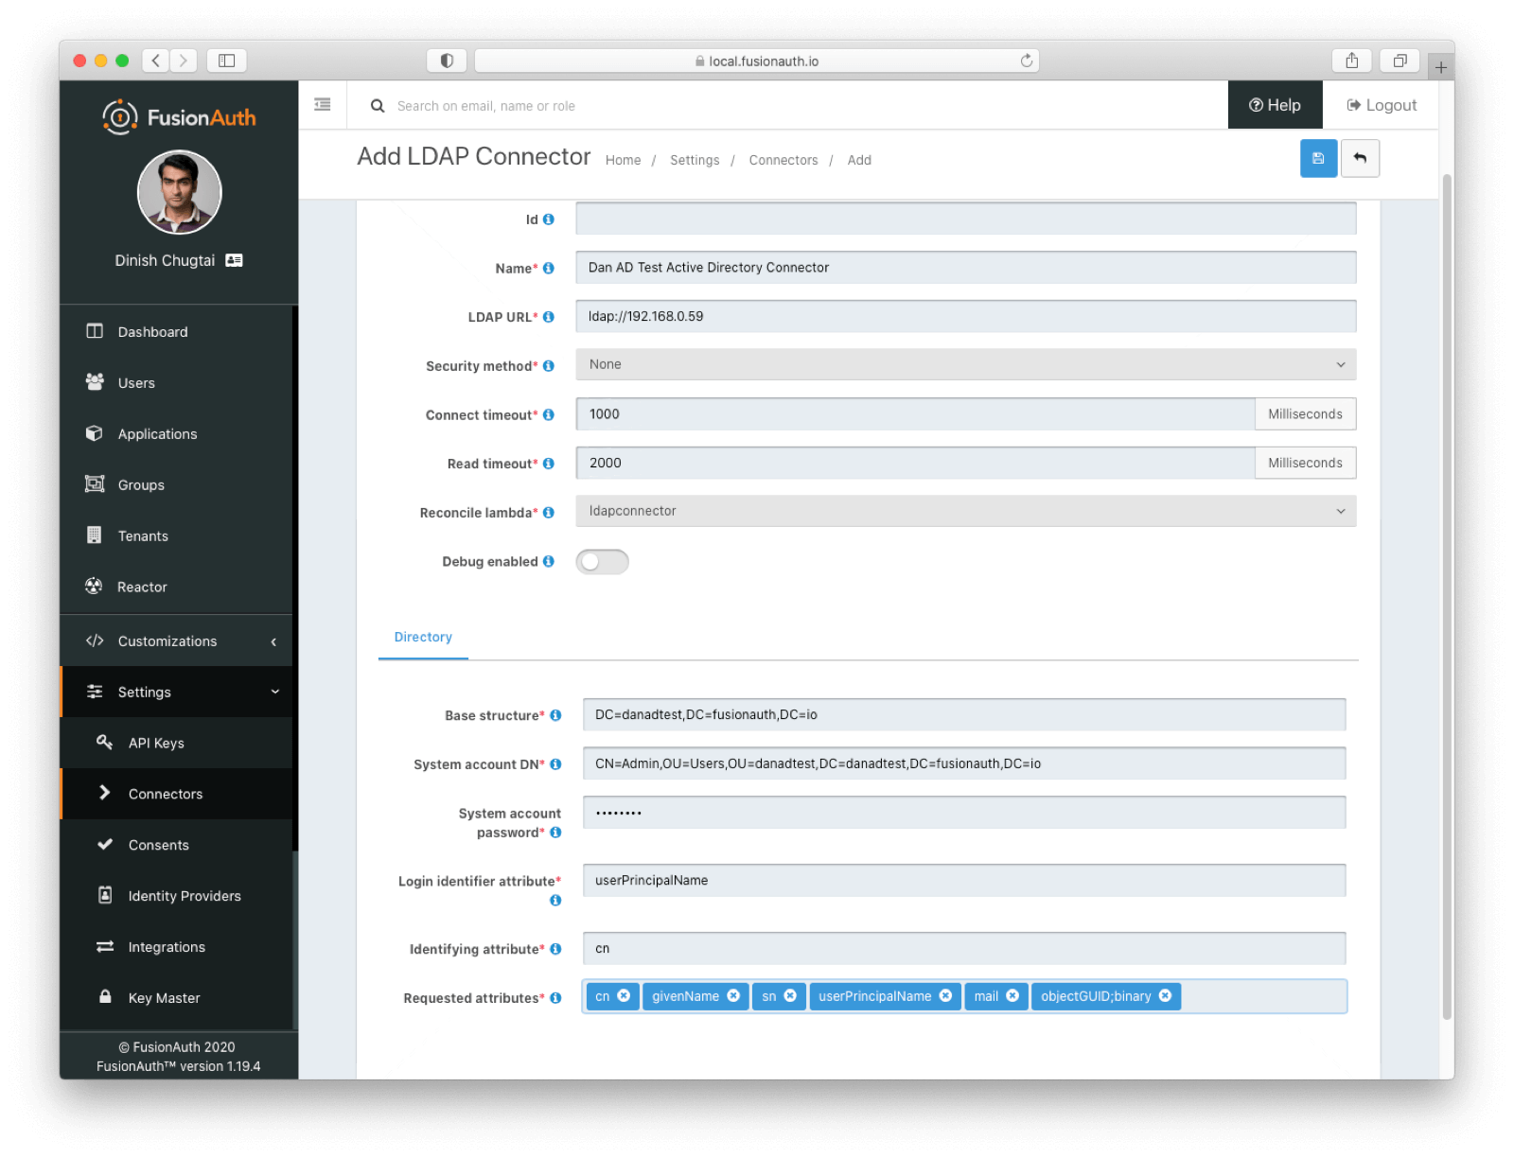Open the Reconcile lambda dropdown

click(965, 511)
